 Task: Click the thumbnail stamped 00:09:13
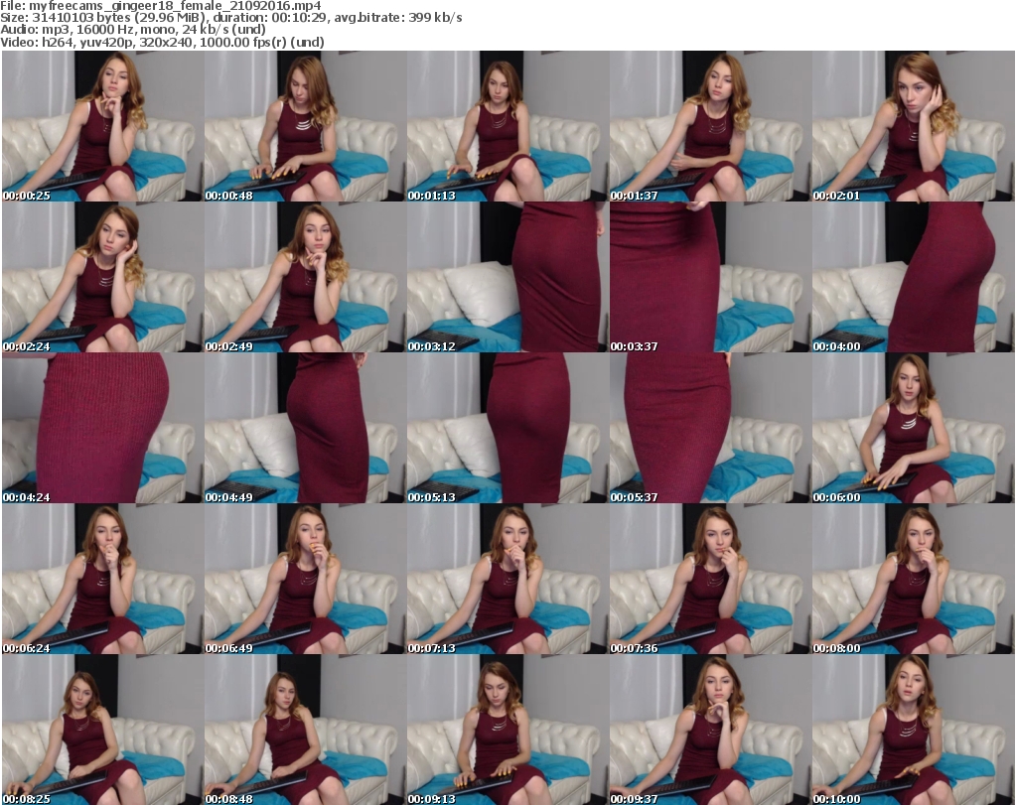[508, 730]
